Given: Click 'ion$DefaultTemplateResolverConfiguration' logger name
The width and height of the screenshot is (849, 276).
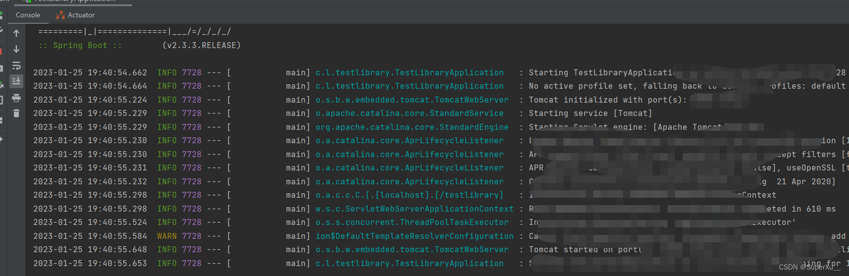Looking at the screenshot, I should (414, 236).
